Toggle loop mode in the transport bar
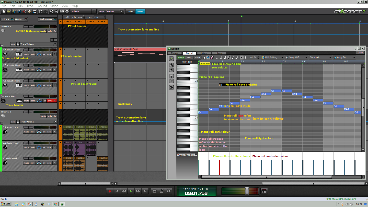Image resolution: width=368 pixels, height=207 pixels. coord(154,191)
